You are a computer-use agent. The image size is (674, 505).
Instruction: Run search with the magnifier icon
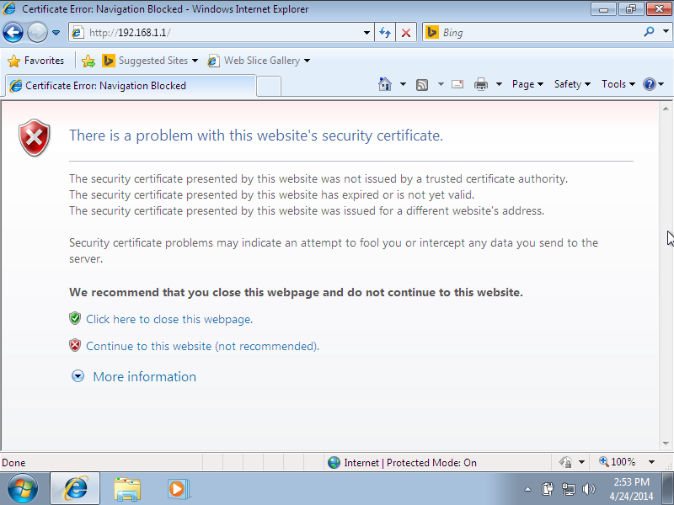pyautogui.click(x=649, y=32)
